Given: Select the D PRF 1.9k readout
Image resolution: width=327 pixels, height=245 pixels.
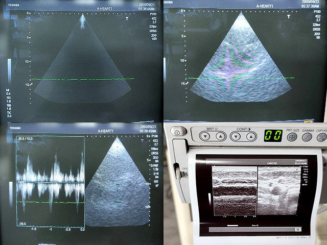Looking at the screenshot, I should [154, 167].
